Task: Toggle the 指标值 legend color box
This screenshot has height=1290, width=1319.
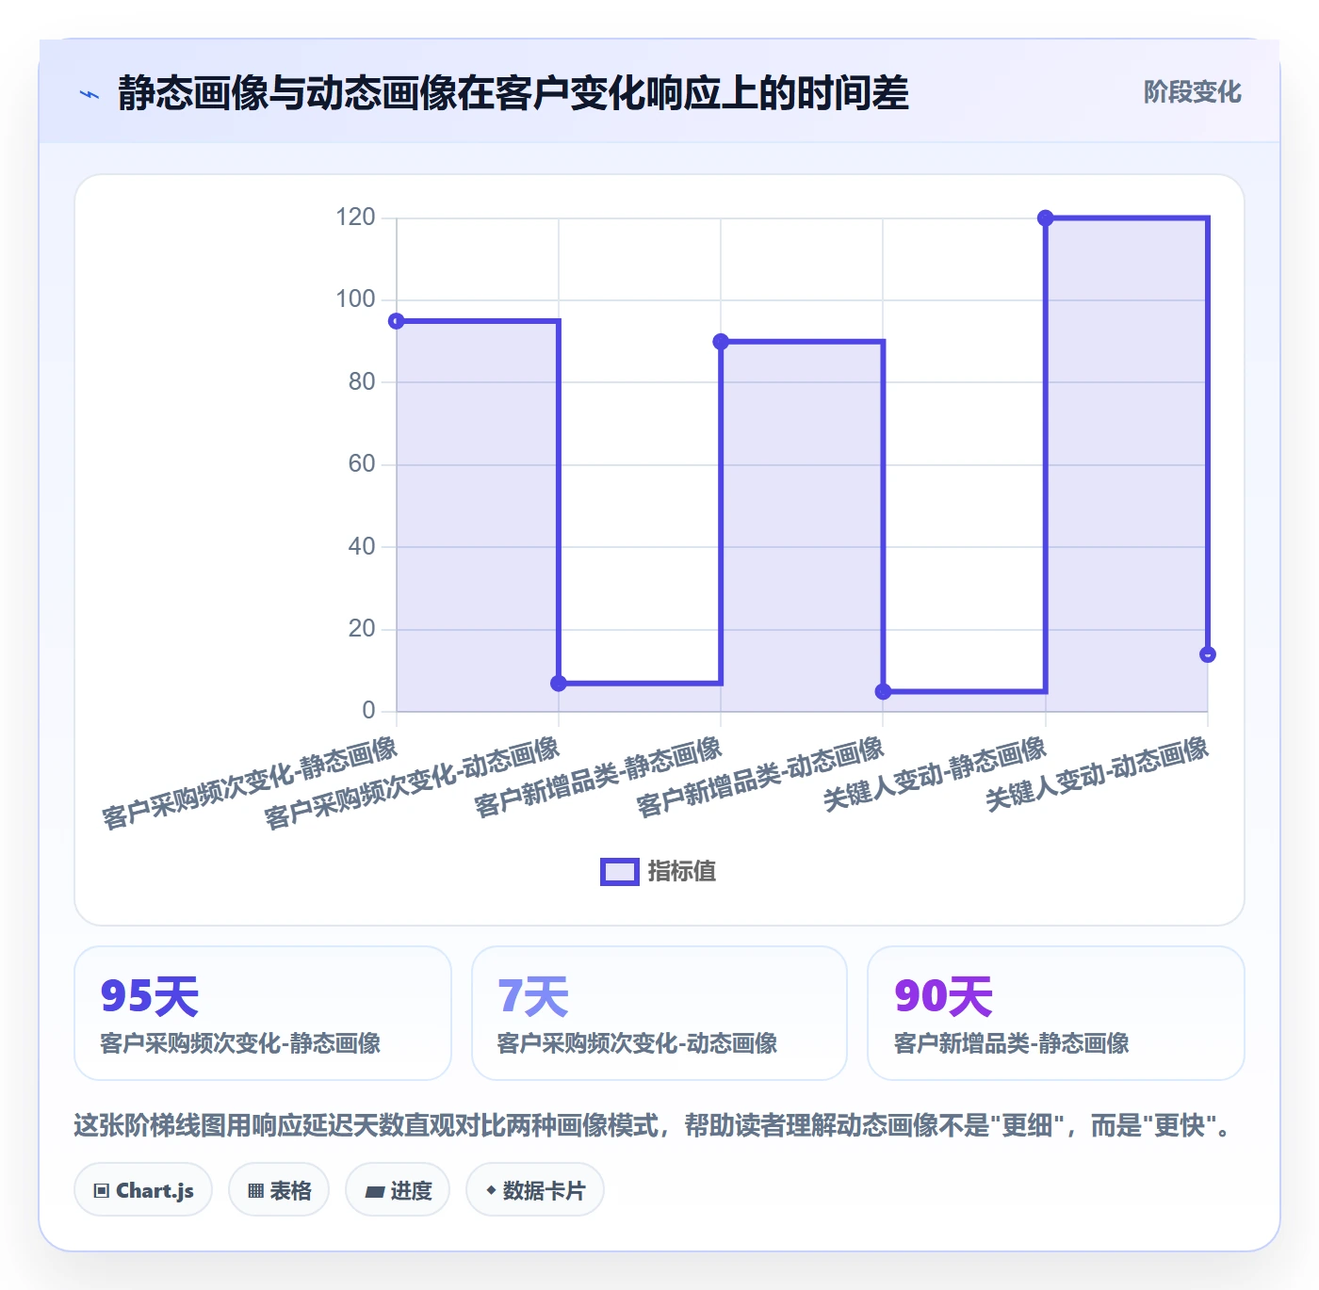Action: point(620,872)
